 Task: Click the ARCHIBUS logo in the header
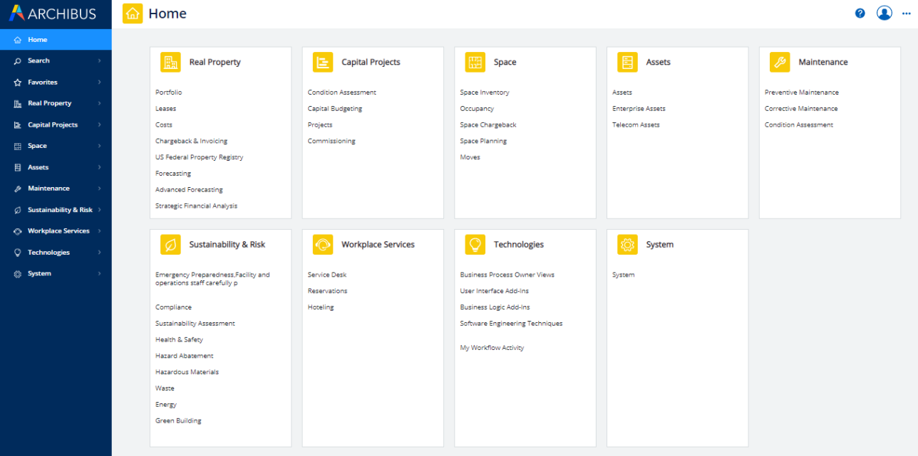click(x=55, y=14)
